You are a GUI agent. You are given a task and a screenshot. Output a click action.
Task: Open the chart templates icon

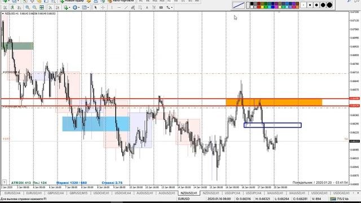point(84,7)
